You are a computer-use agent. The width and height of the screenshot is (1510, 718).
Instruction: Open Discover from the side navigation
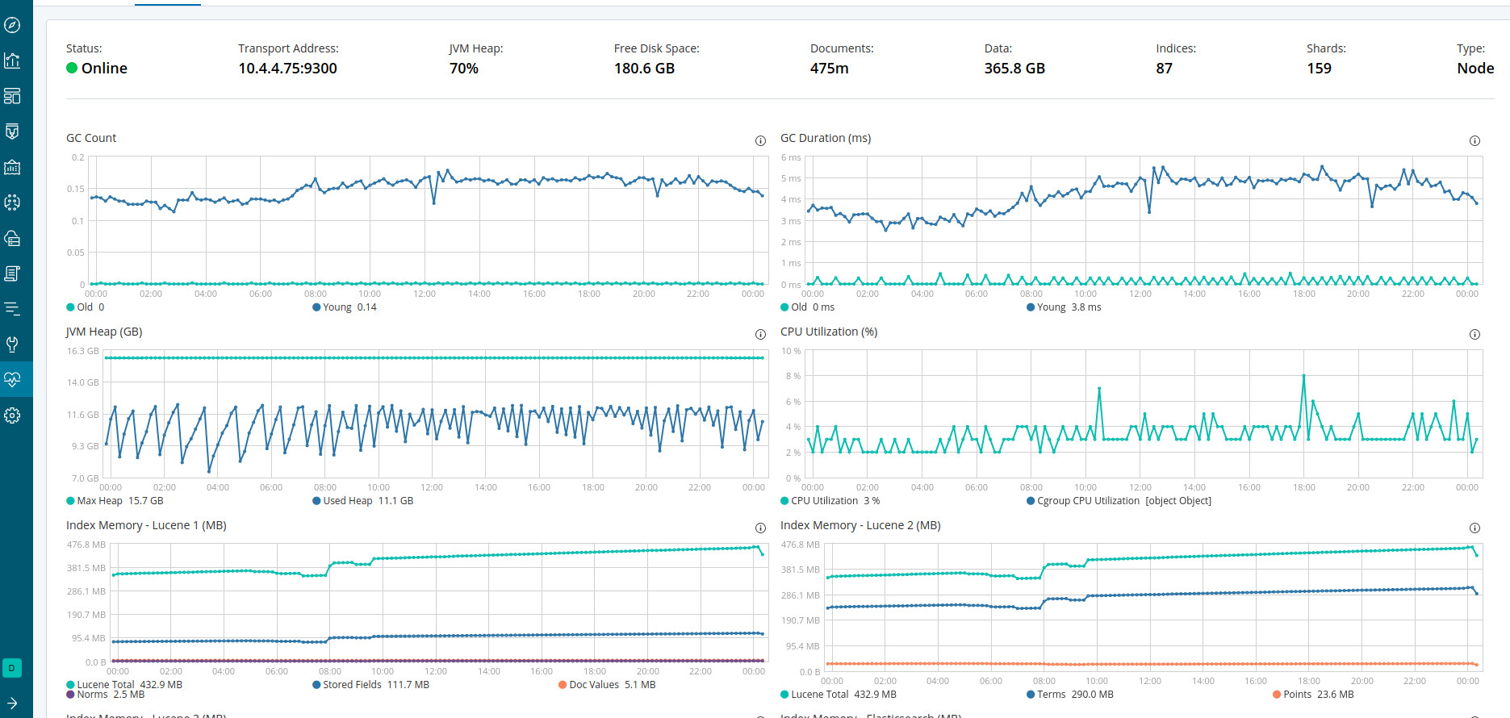(x=12, y=25)
